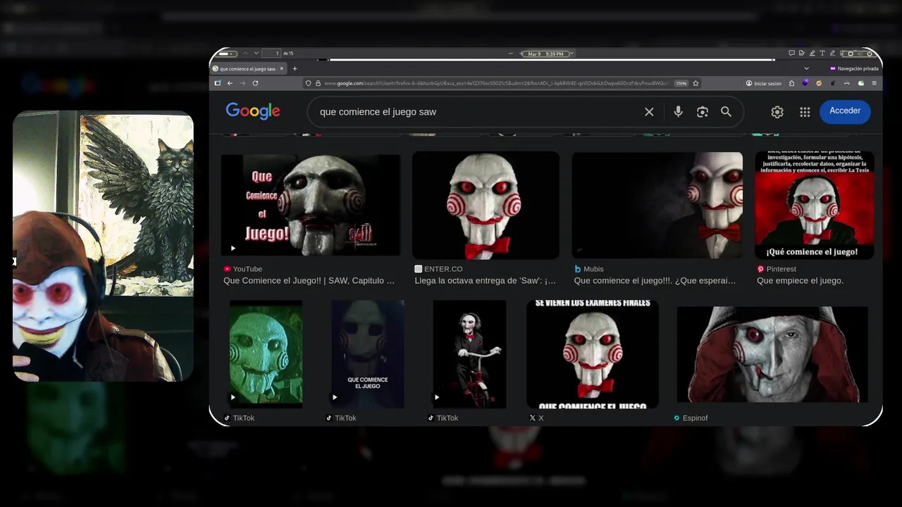
Task: Open the Firefox extensions puzzle icon
Action: [x=791, y=83]
